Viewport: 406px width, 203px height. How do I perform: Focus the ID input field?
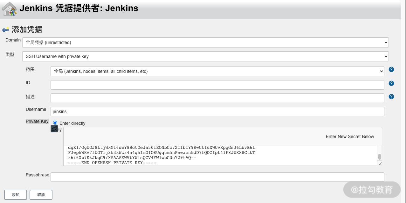217,85
